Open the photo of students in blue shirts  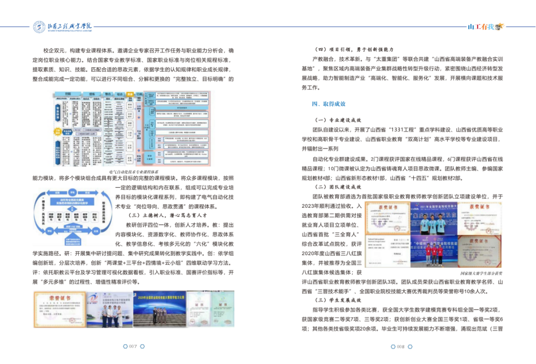pyautogui.click(x=434, y=218)
